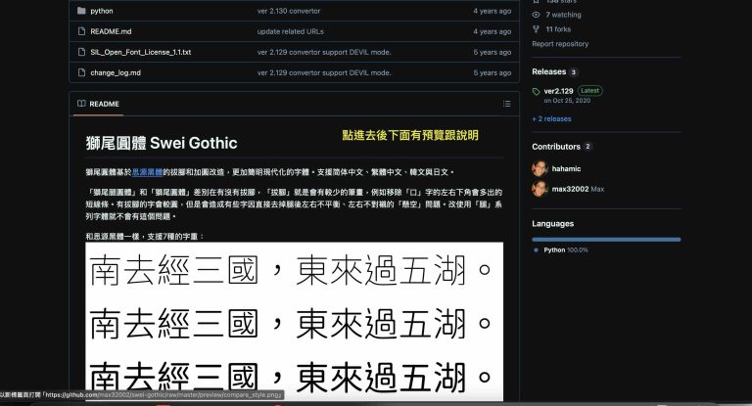This screenshot has height=406, width=752.
Task: Click the change_log.md file icon
Action: point(81,72)
